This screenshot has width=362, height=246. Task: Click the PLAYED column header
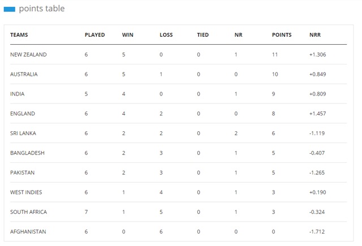coord(94,35)
